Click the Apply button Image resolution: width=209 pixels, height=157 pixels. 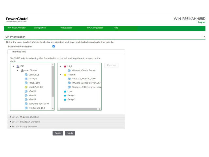[58, 133]
